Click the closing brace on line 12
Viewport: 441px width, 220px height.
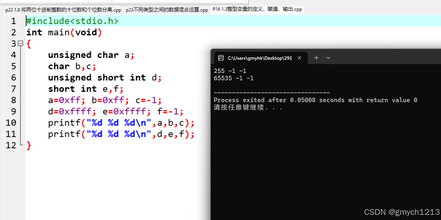click(29, 145)
